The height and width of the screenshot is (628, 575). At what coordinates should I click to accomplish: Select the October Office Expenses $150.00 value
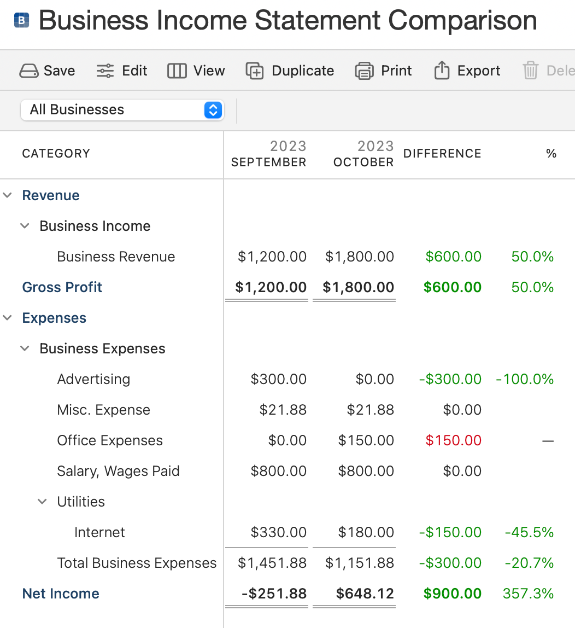pyautogui.click(x=366, y=440)
